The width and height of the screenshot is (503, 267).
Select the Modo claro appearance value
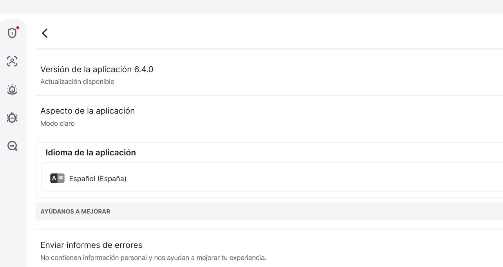(57, 123)
